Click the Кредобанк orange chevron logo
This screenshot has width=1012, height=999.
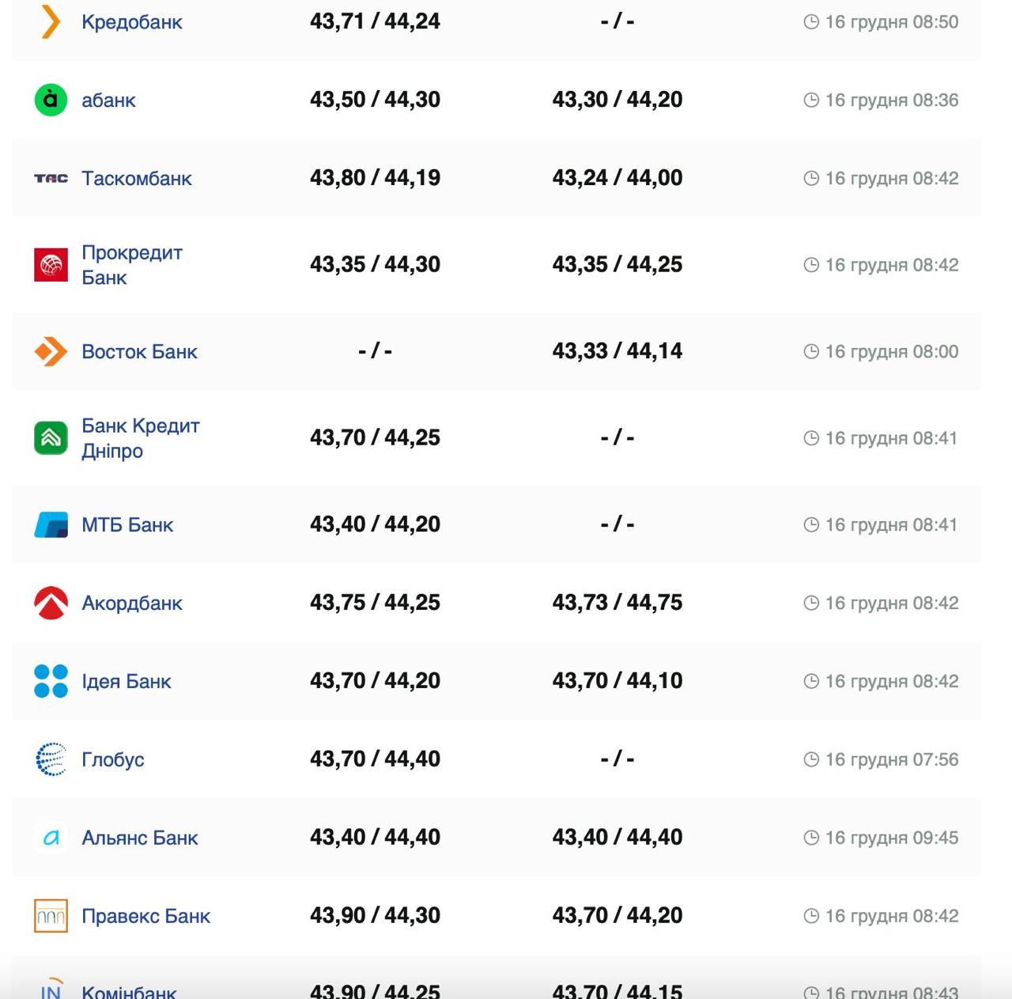pos(51,21)
